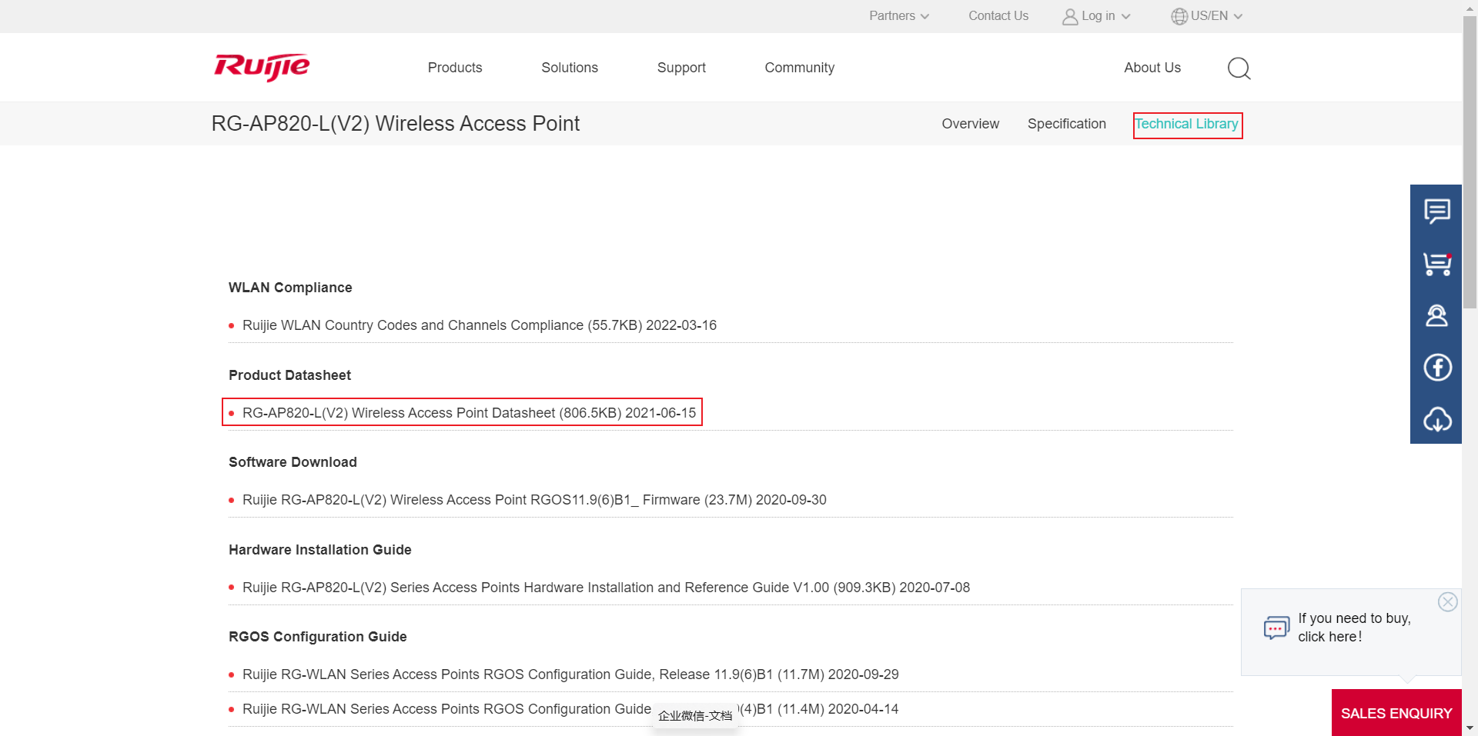
Task: Open the RG-AP820-L(V2) Datasheet link
Action: [468, 413]
